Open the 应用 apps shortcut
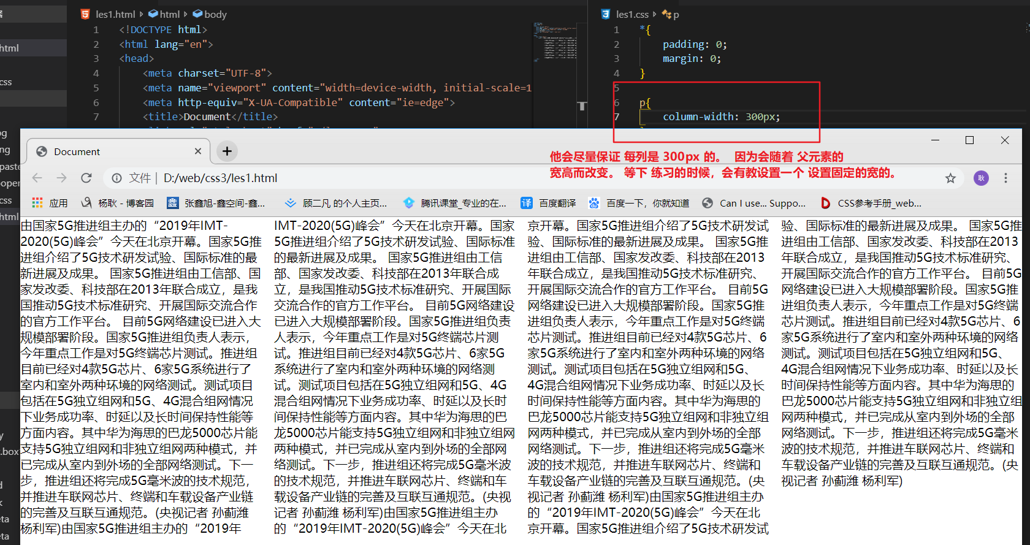This screenshot has height=545, width=1030. [x=50, y=203]
